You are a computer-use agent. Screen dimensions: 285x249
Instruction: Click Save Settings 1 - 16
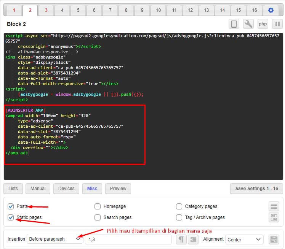(x=257, y=189)
